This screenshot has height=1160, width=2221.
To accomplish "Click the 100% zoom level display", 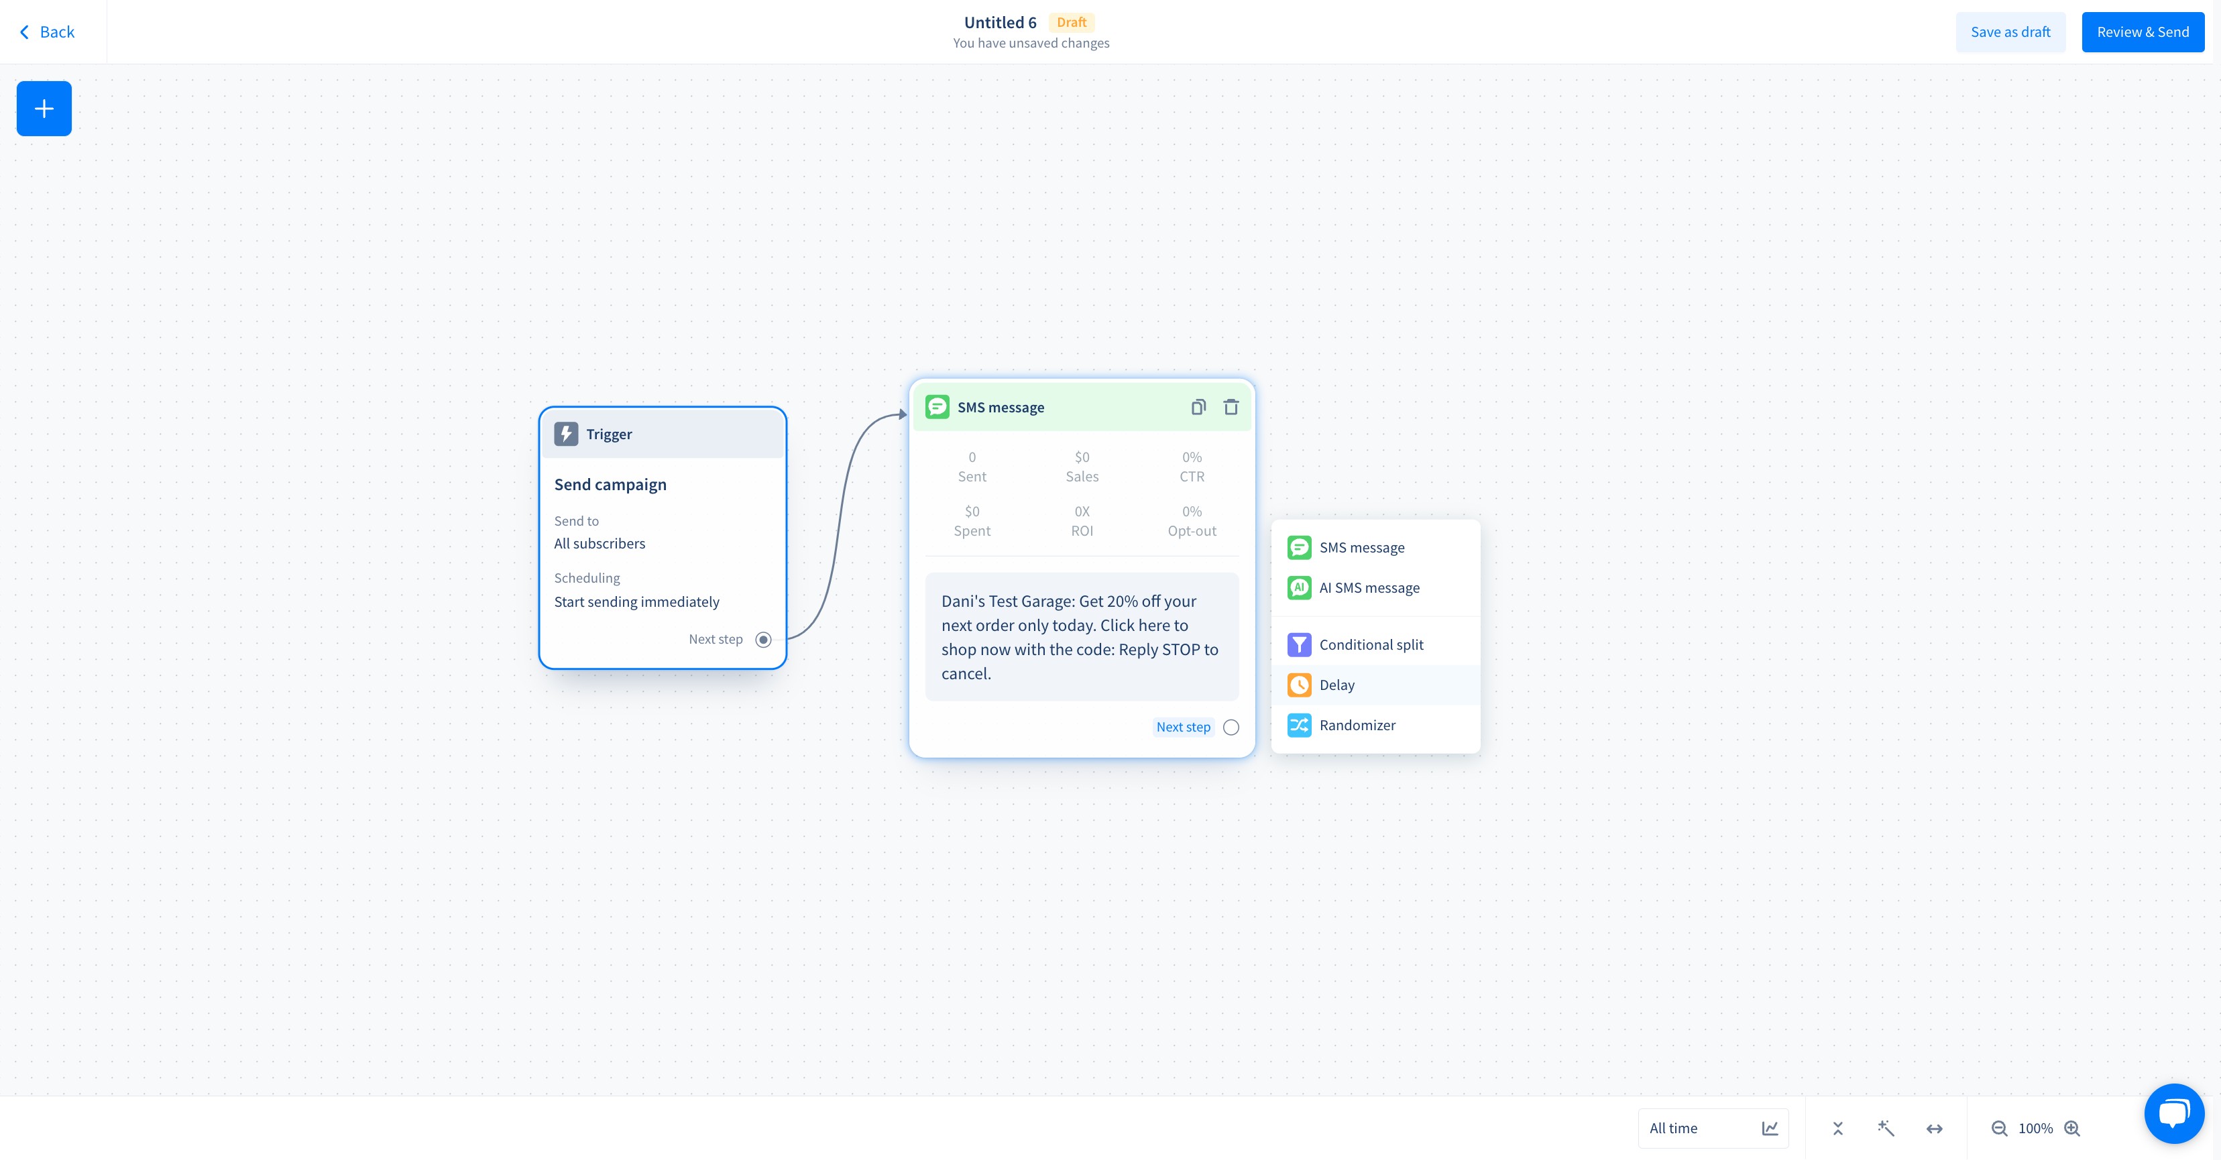I will pos(2035,1128).
